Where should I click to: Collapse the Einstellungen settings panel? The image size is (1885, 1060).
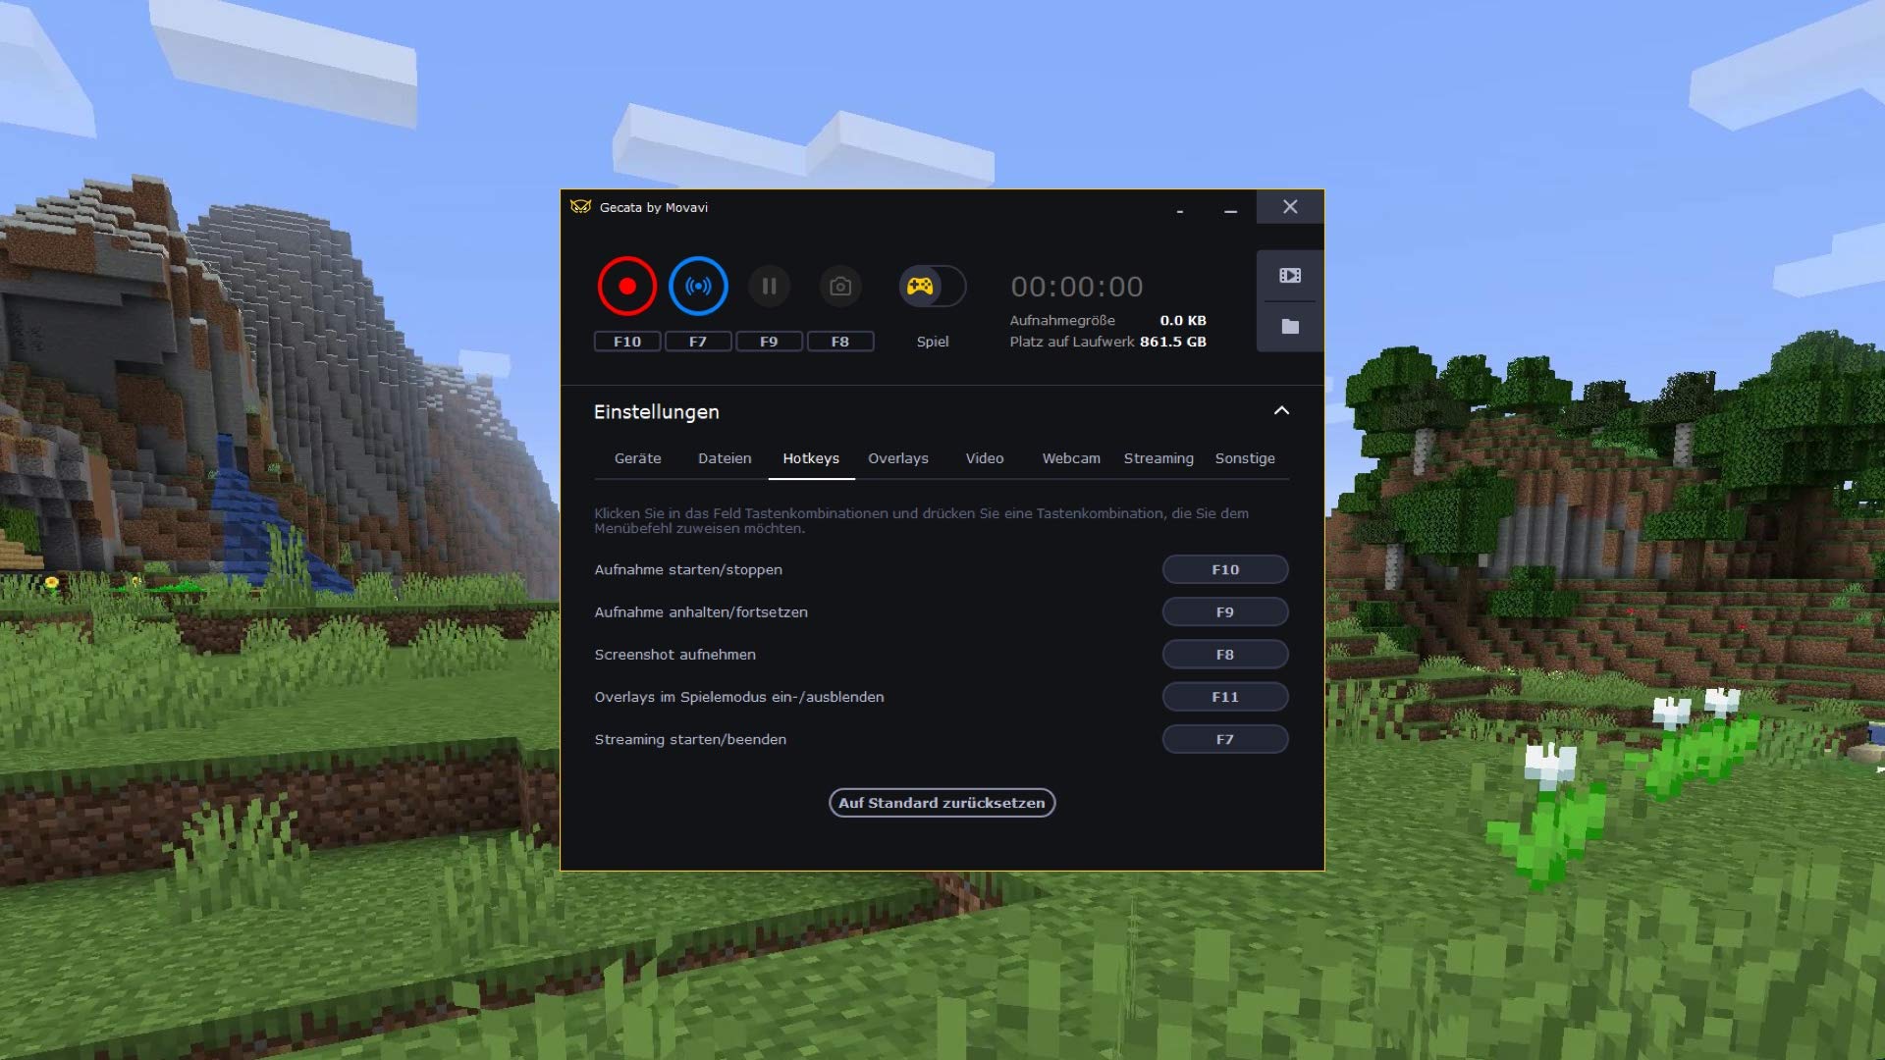(1281, 411)
